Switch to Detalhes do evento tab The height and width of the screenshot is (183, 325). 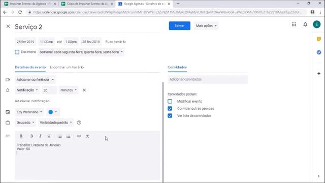[x=30, y=67]
